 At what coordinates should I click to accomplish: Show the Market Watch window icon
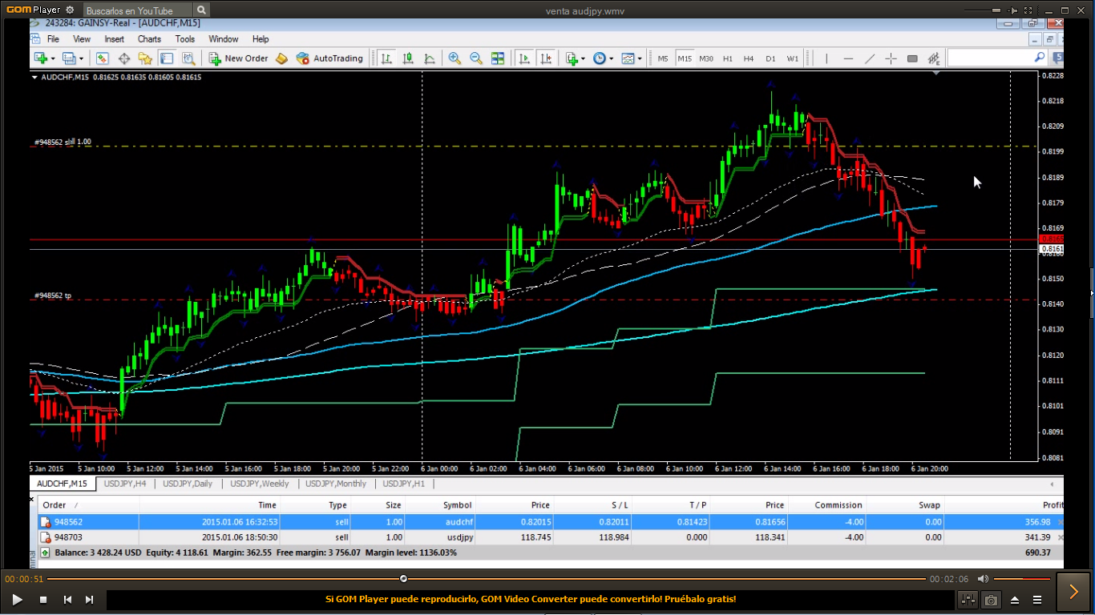103,58
